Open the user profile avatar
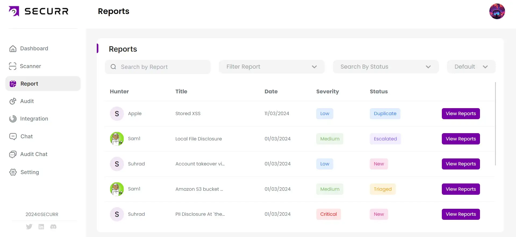516x237 pixels. 497,11
